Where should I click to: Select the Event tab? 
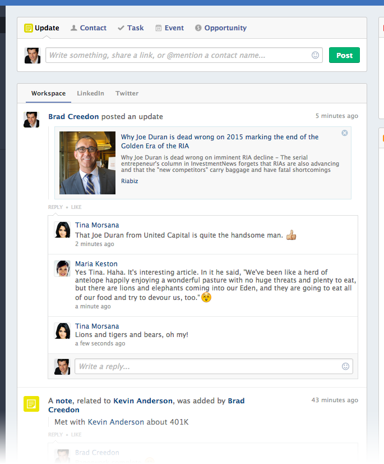coord(169,28)
